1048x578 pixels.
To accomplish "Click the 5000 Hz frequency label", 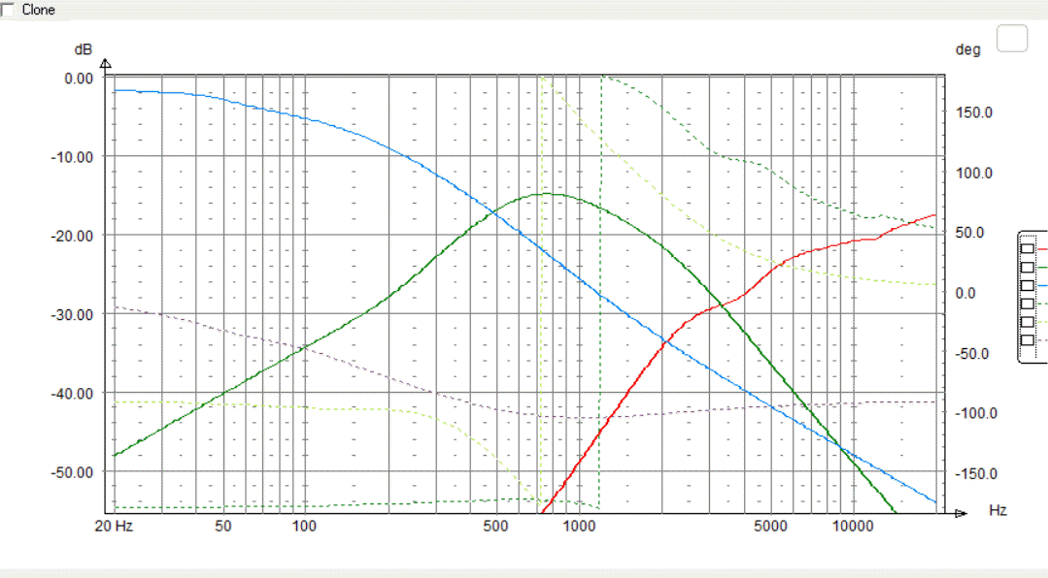I will click(770, 527).
